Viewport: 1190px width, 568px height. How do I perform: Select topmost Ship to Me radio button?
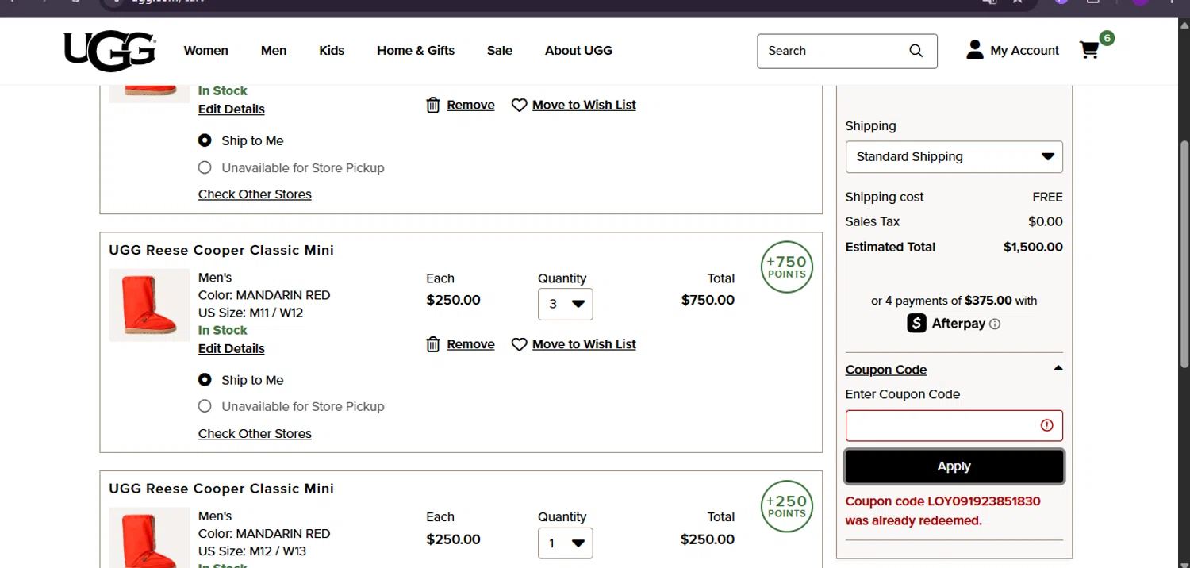click(x=205, y=140)
